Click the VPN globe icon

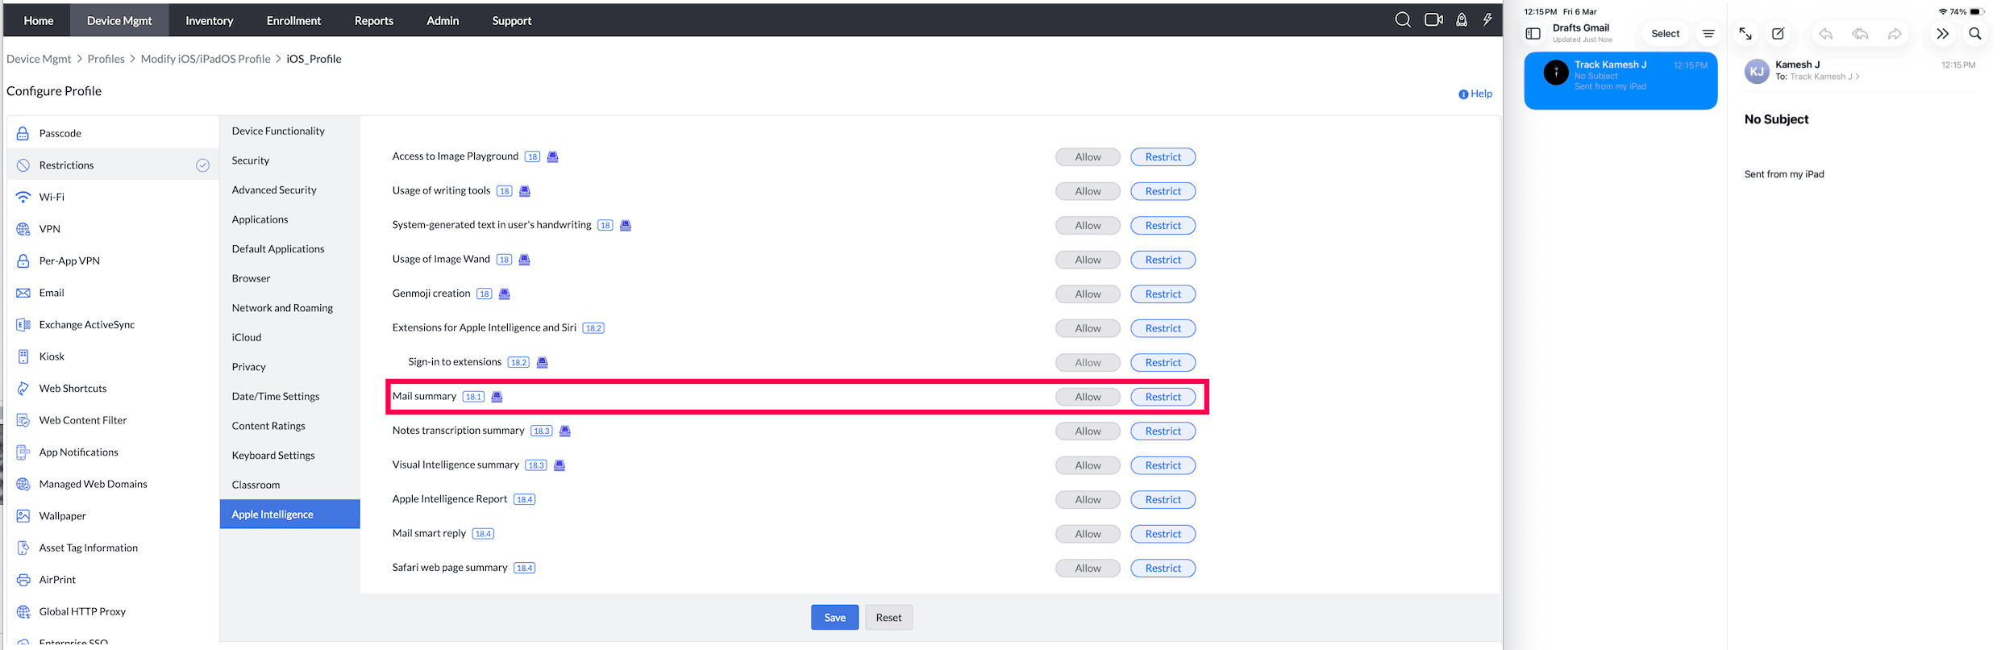[23, 229]
